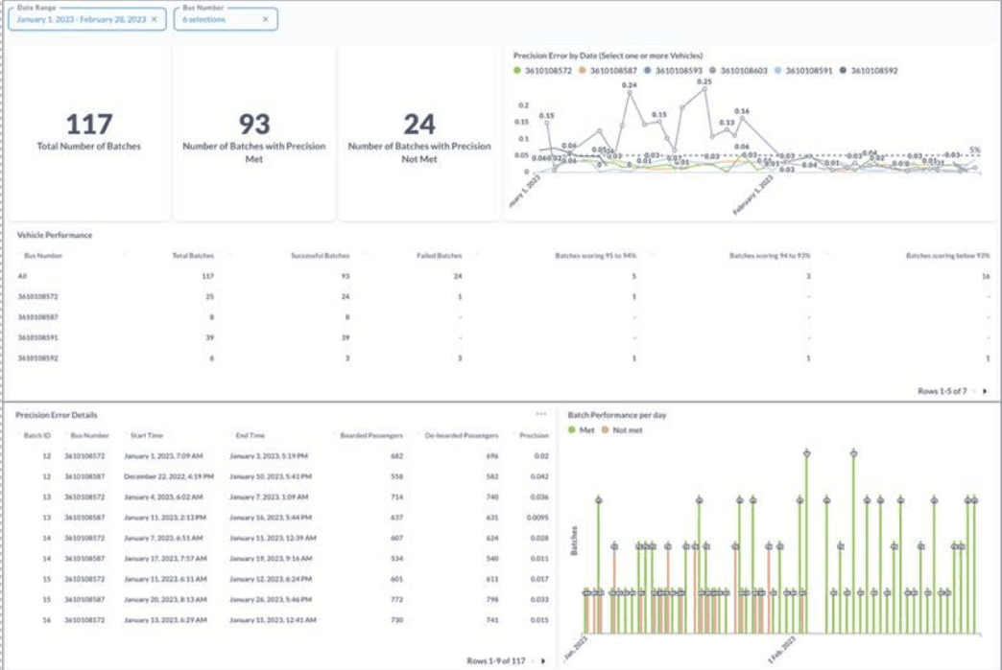Viewport: 1002px width, 670px height.
Task: Click de-boarded passengers value 741
Action: pos(492,620)
